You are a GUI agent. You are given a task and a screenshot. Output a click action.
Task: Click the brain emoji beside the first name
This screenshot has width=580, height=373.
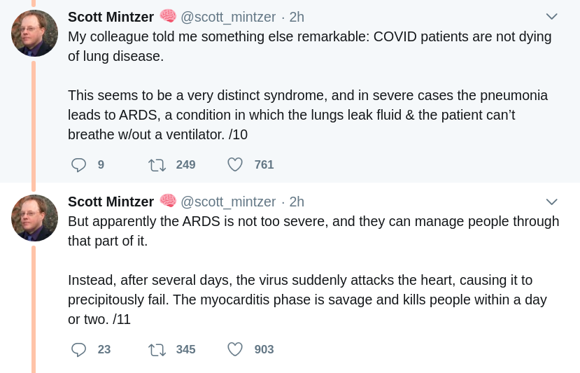point(168,15)
